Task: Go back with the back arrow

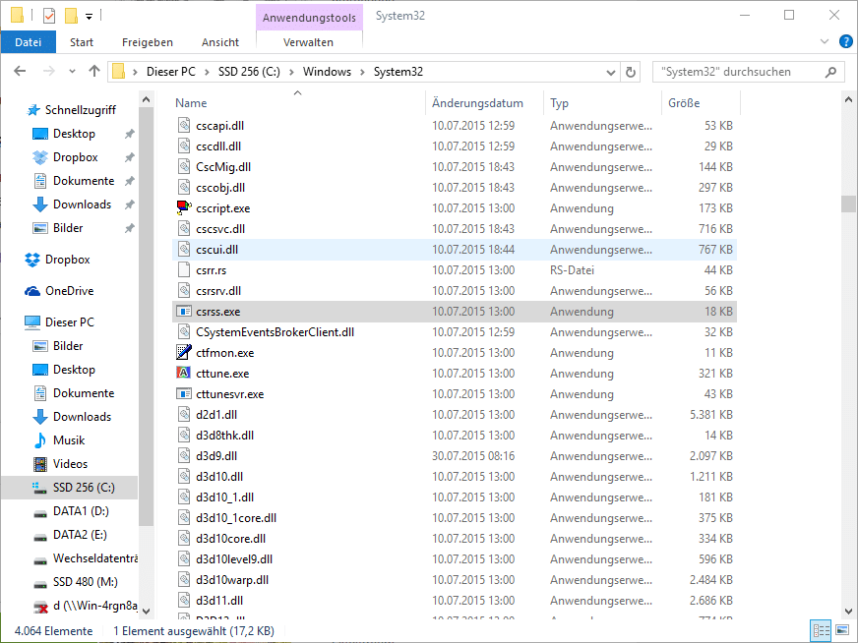Action: (20, 71)
